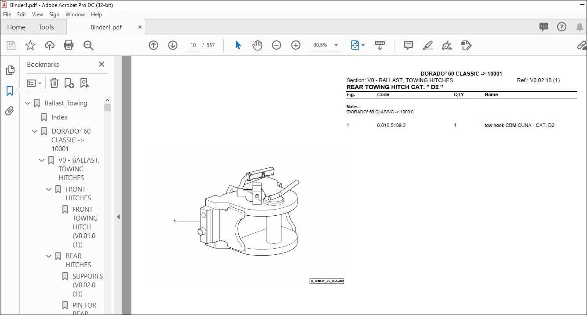
Task: Click the drawing reference label 9_R3031_72_0-A-001
Action: click(x=327, y=281)
